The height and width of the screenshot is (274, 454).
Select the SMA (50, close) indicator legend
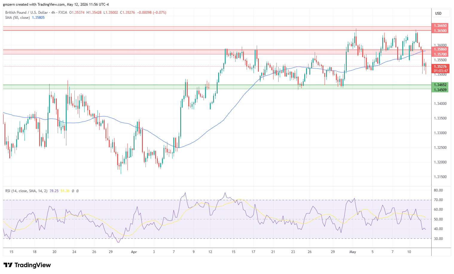17,18
